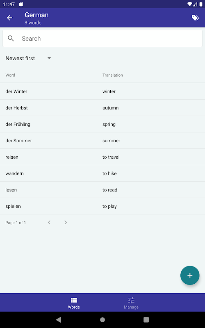
Task: Open the der Winter word entry
Action: click(x=102, y=91)
